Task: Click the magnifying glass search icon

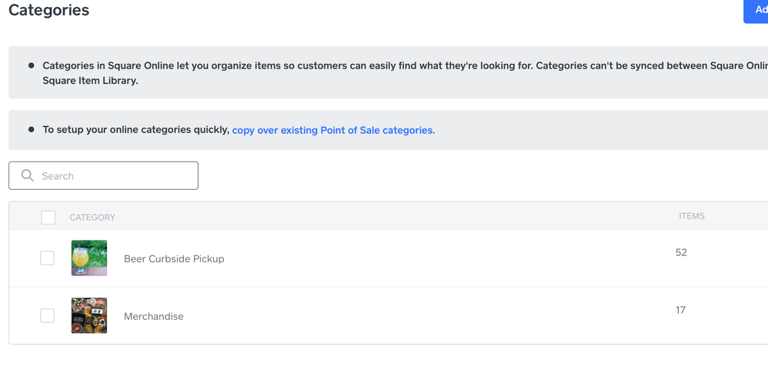Action: tap(28, 175)
